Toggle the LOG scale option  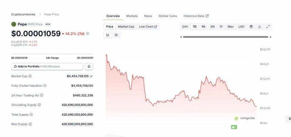tap(241, 27)
